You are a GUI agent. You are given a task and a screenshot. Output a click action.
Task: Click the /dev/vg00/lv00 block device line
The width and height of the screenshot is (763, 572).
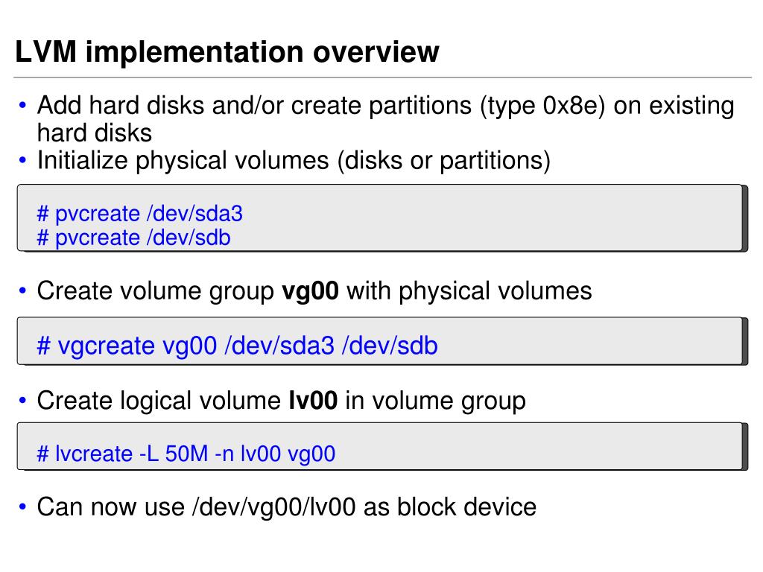[287, 506]
